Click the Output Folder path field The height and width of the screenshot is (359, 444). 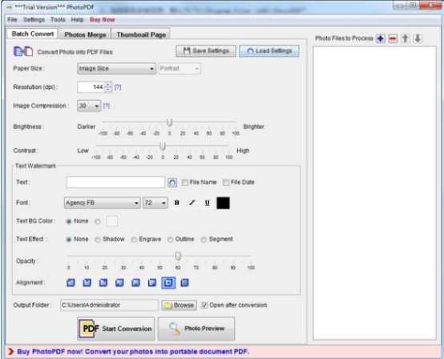tap(109, 305)
